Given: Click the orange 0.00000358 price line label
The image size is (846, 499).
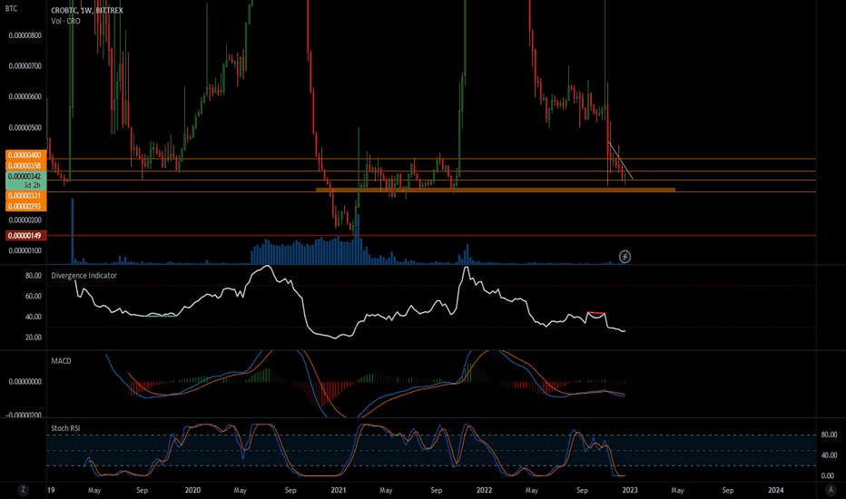Looking at the screenshot, I should [26, 166].
